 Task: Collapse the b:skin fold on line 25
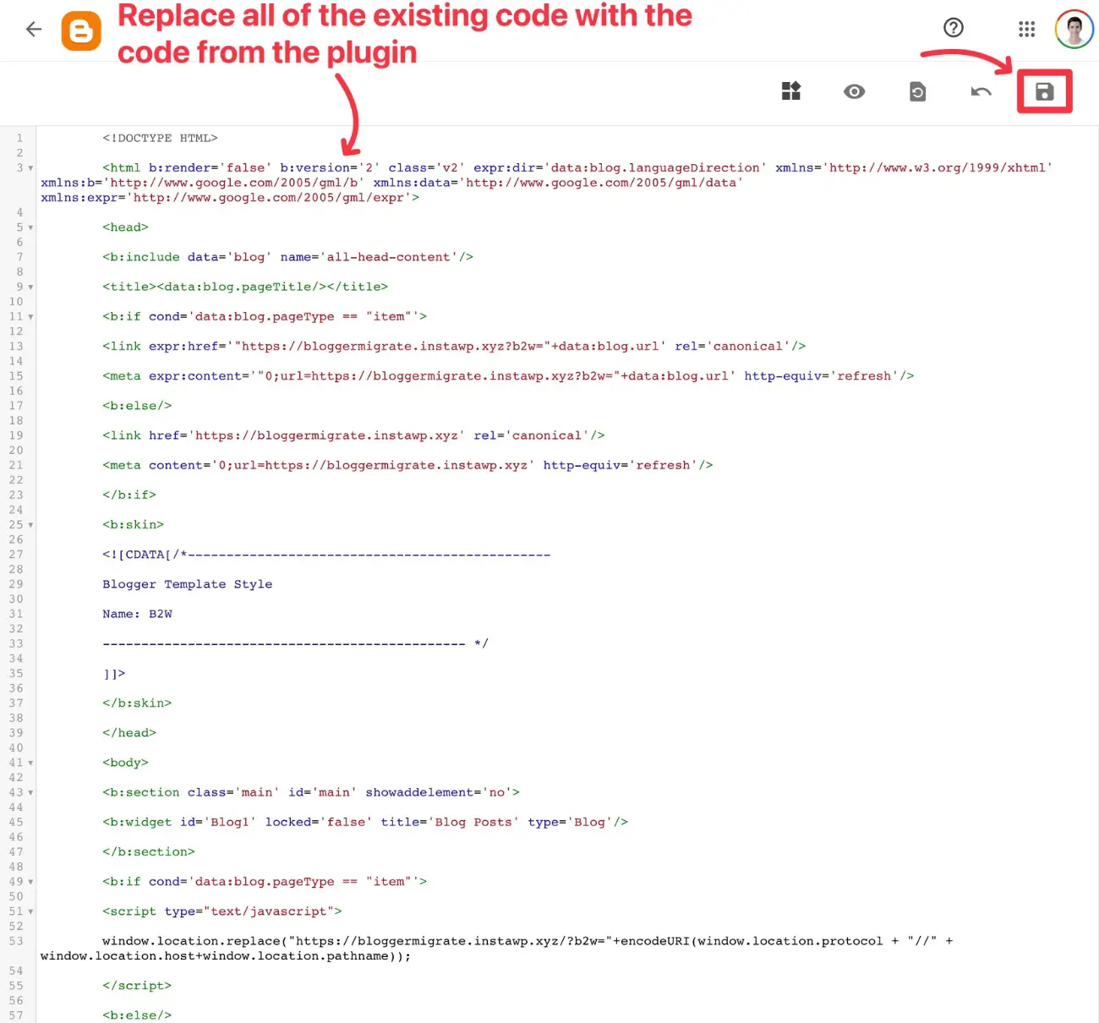[x=30, y=525]
